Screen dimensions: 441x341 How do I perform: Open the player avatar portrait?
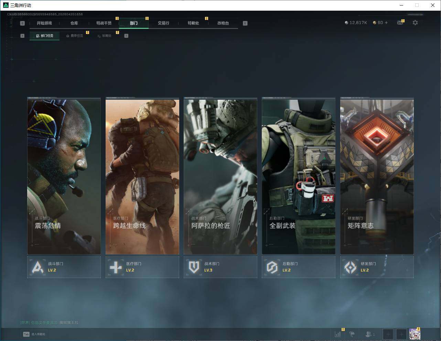tap(415, 334)
